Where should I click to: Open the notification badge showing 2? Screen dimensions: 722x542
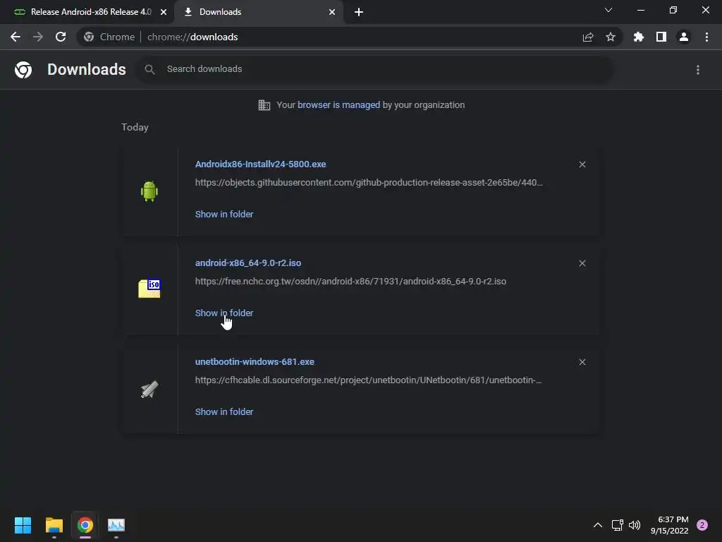coord(702,525)
